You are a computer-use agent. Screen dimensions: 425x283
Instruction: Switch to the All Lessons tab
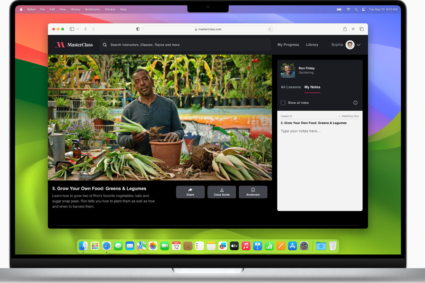click(x=291, y=87)
